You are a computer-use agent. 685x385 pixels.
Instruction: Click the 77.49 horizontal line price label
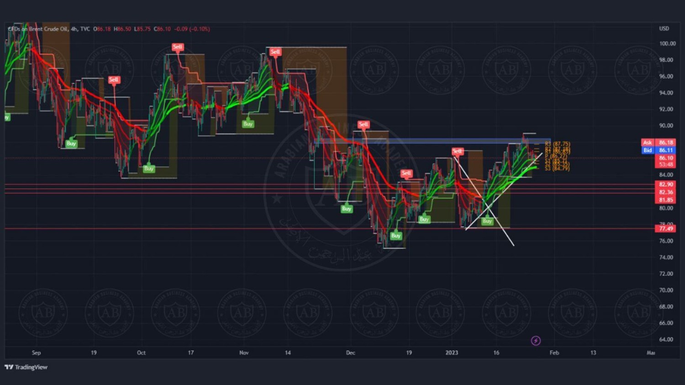coord(665,229)
